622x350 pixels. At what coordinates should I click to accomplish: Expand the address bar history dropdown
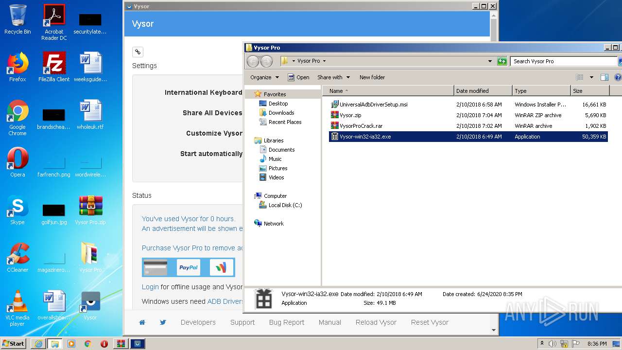pos(490,61)
